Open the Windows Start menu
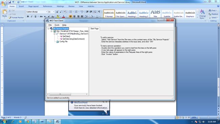The height and width of the screenshot is (124, 220). pyautogui.click(x=4, y=122)
